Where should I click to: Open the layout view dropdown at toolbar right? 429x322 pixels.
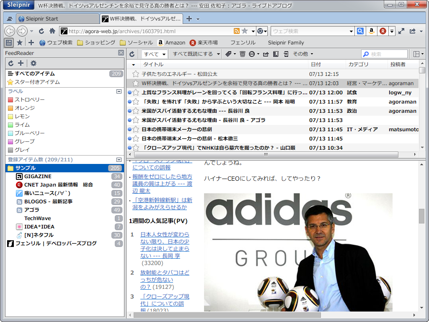click(x=419, y=54)
